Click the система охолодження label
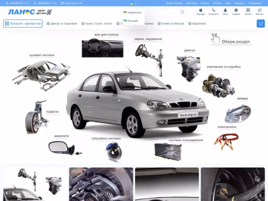268x201 pixels. pyautogui.click(x=186, y=140)
